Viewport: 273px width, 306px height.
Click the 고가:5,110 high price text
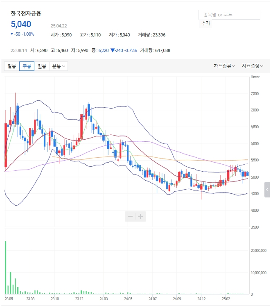[90, 35]
